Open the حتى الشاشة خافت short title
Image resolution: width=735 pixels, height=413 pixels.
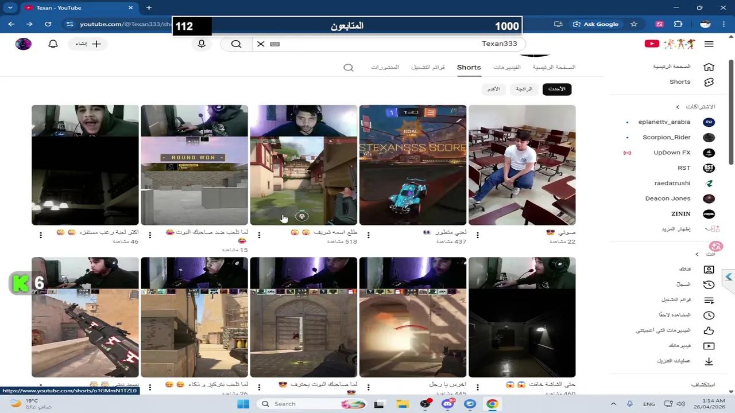pyautogui.click(x=540, y=384)
